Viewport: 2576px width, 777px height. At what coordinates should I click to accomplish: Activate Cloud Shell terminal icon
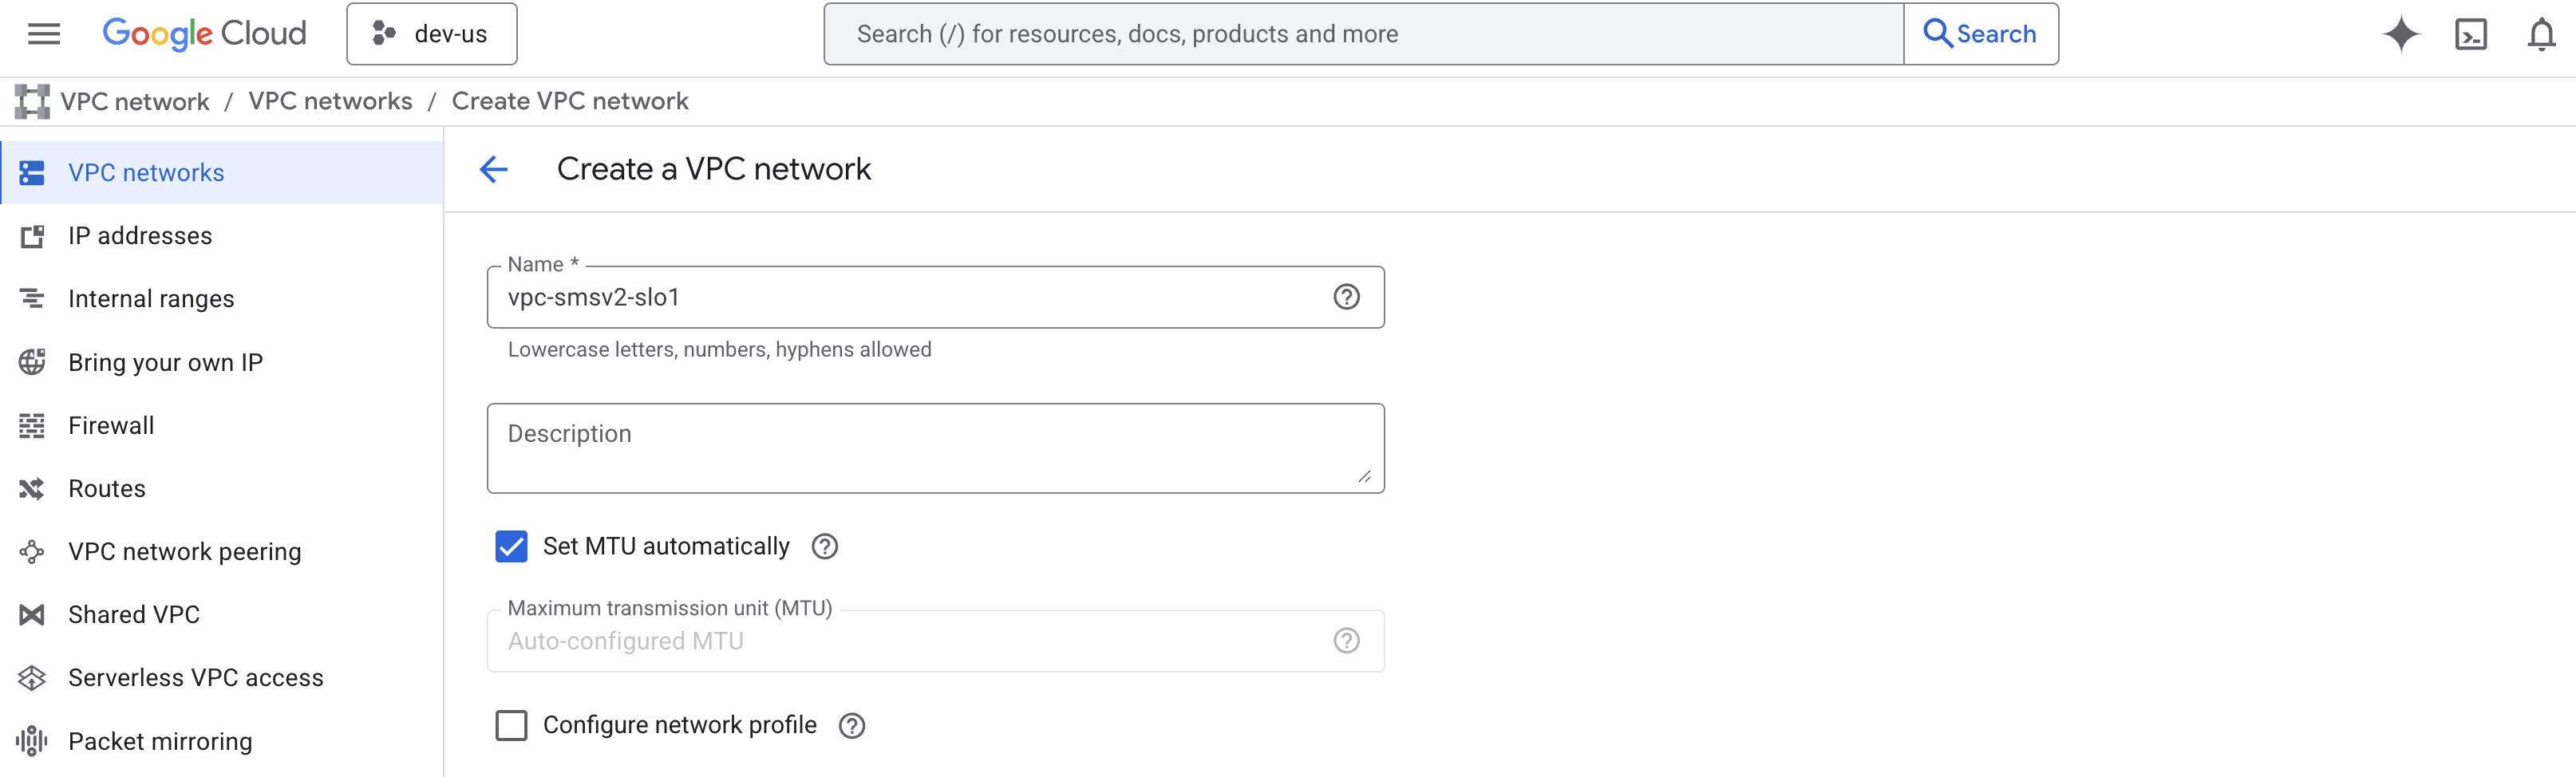coord(2470,34)
